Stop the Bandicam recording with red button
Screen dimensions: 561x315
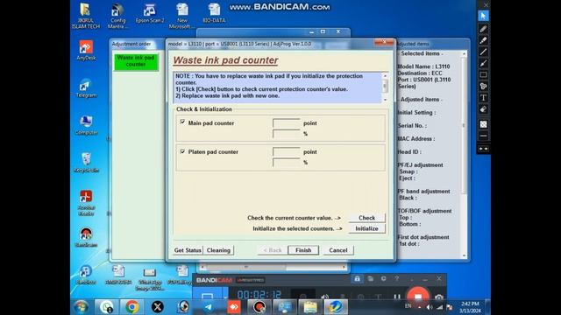[417, 296]
